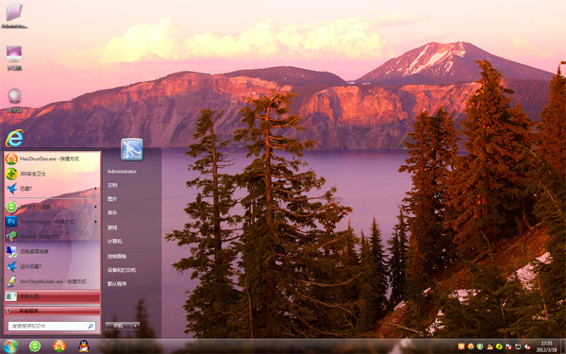Image resolution: width=566 pixels, height=354 pixels.
Task: Open 设备和打印机 (Devices and Printers)
Action: [122, 270]
